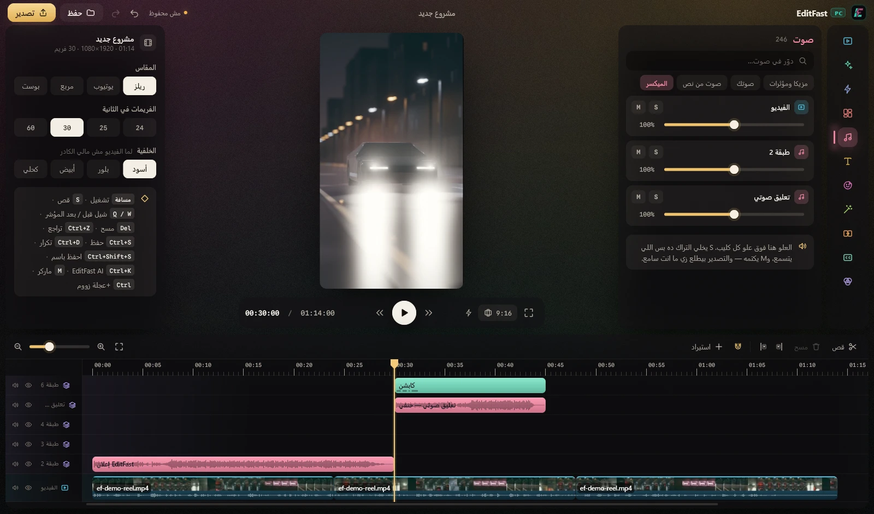This screenshot has width=874, height=514.
Task: Open the text tool in the sidebar
Action: [848, 161]
